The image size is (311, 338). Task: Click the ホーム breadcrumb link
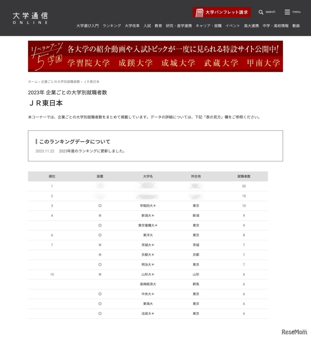tap(33, 82)
